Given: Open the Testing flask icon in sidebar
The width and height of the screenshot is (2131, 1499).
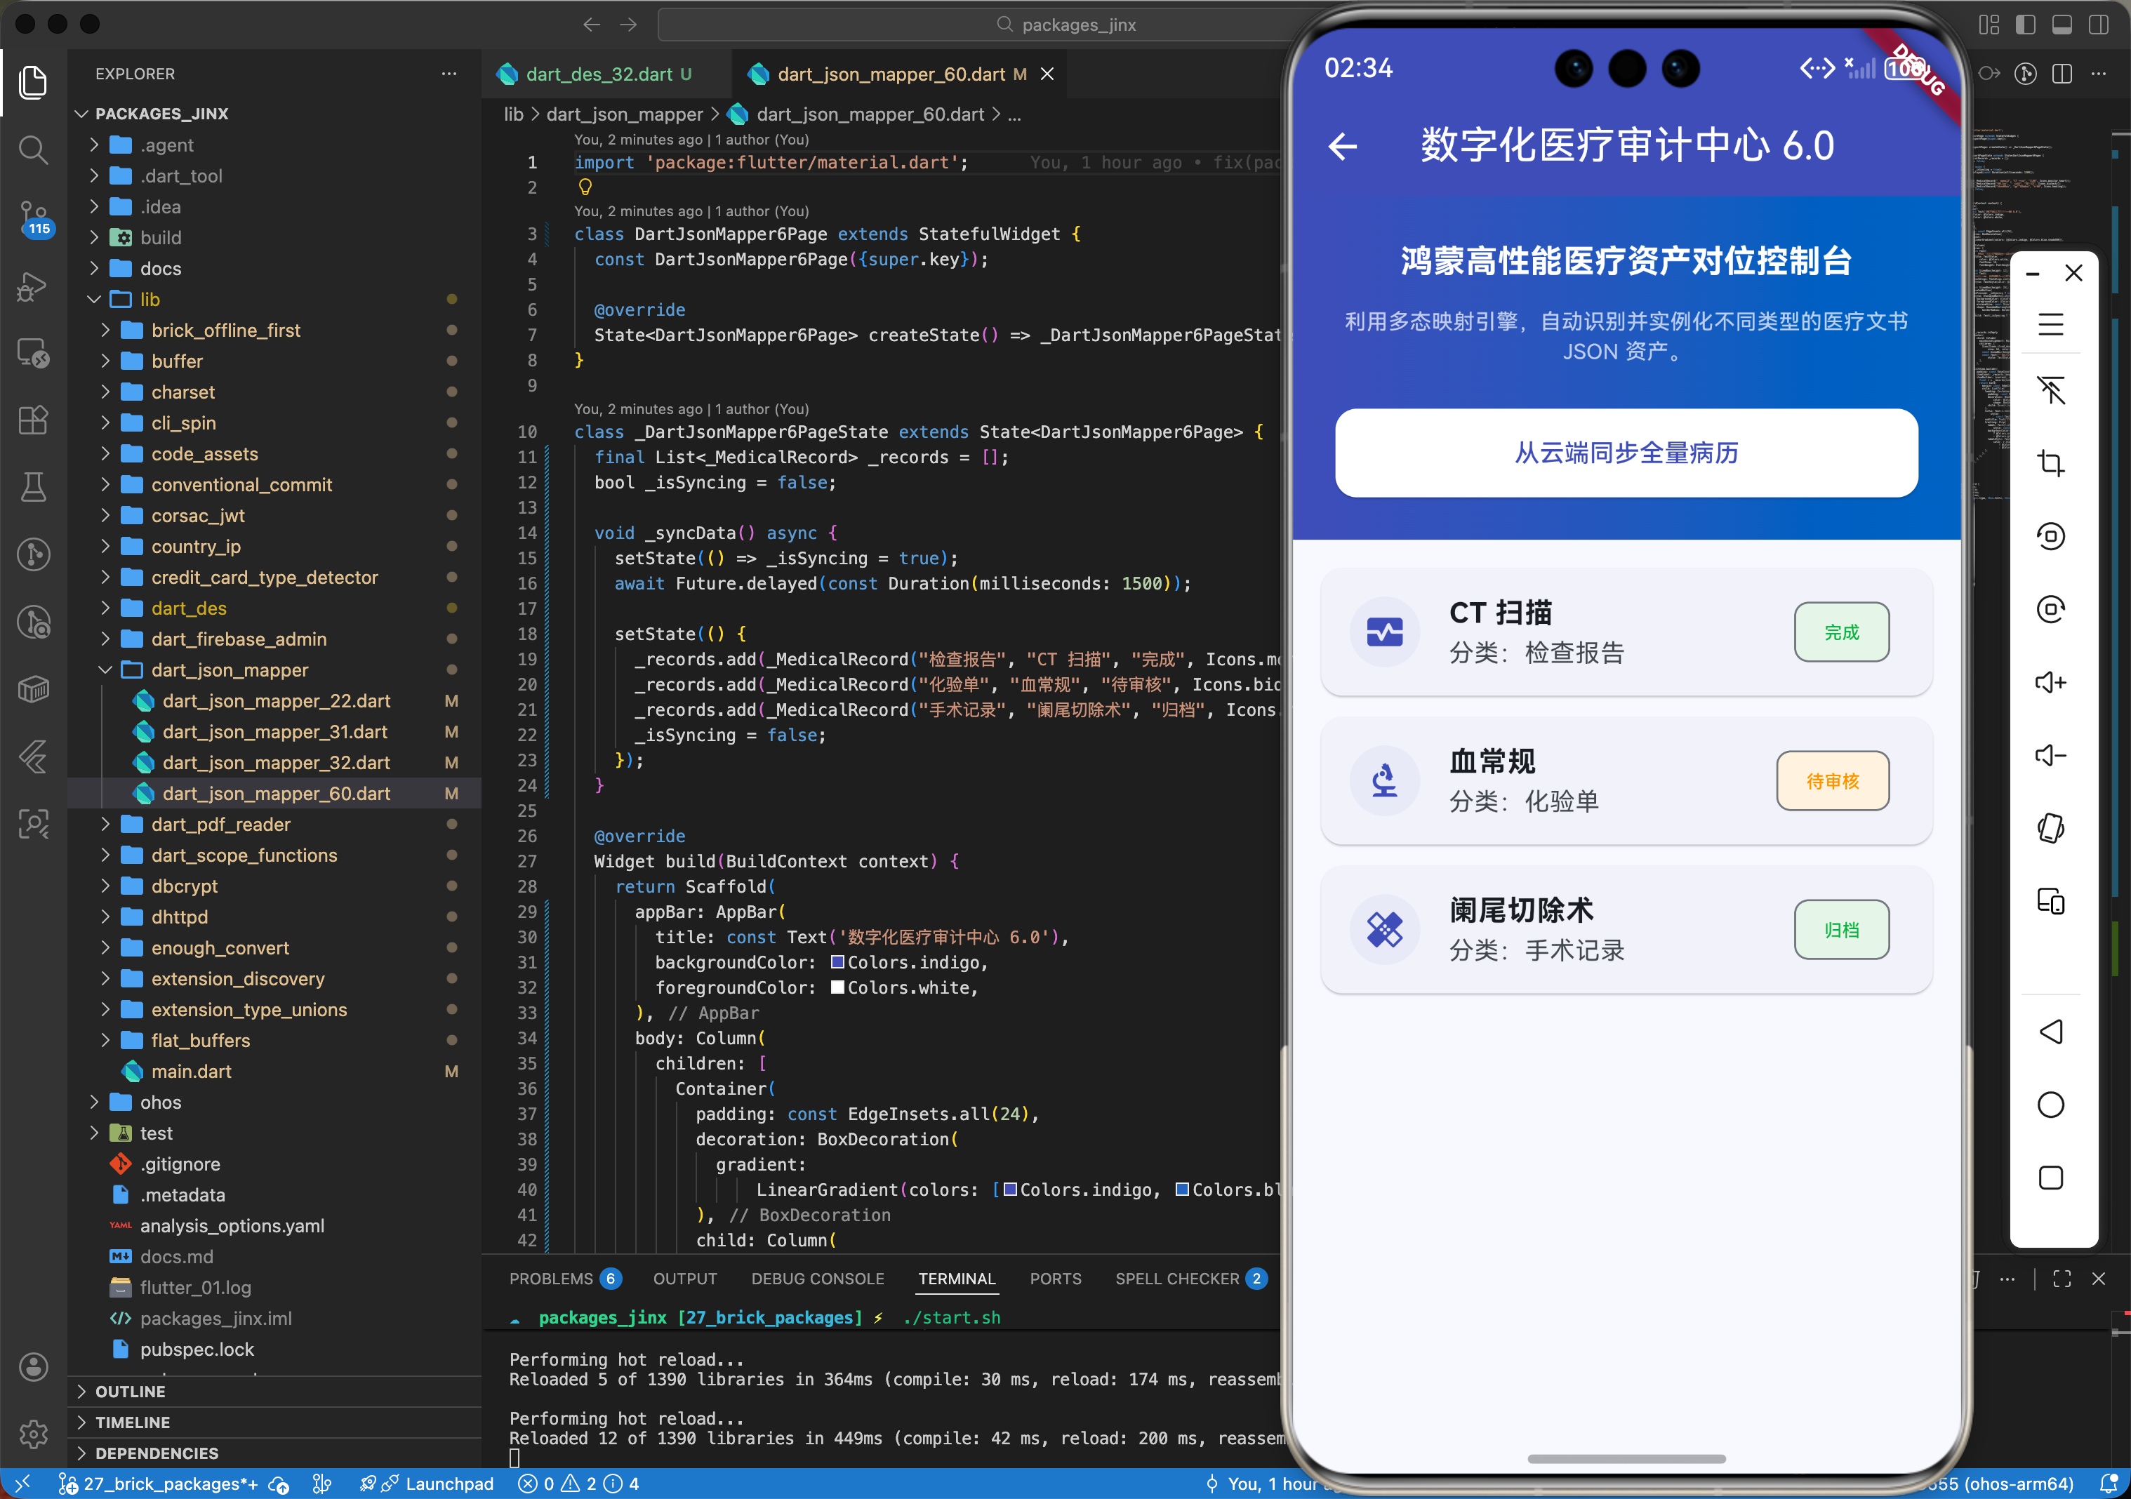Looking at the screenshot, I should pyautogui.click(x=34, y=487).
